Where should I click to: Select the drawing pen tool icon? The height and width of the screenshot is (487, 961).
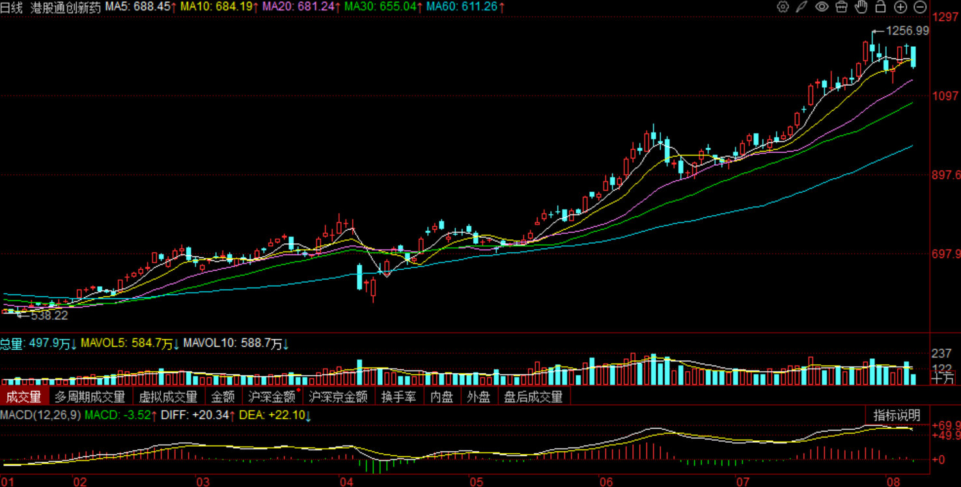803,7
